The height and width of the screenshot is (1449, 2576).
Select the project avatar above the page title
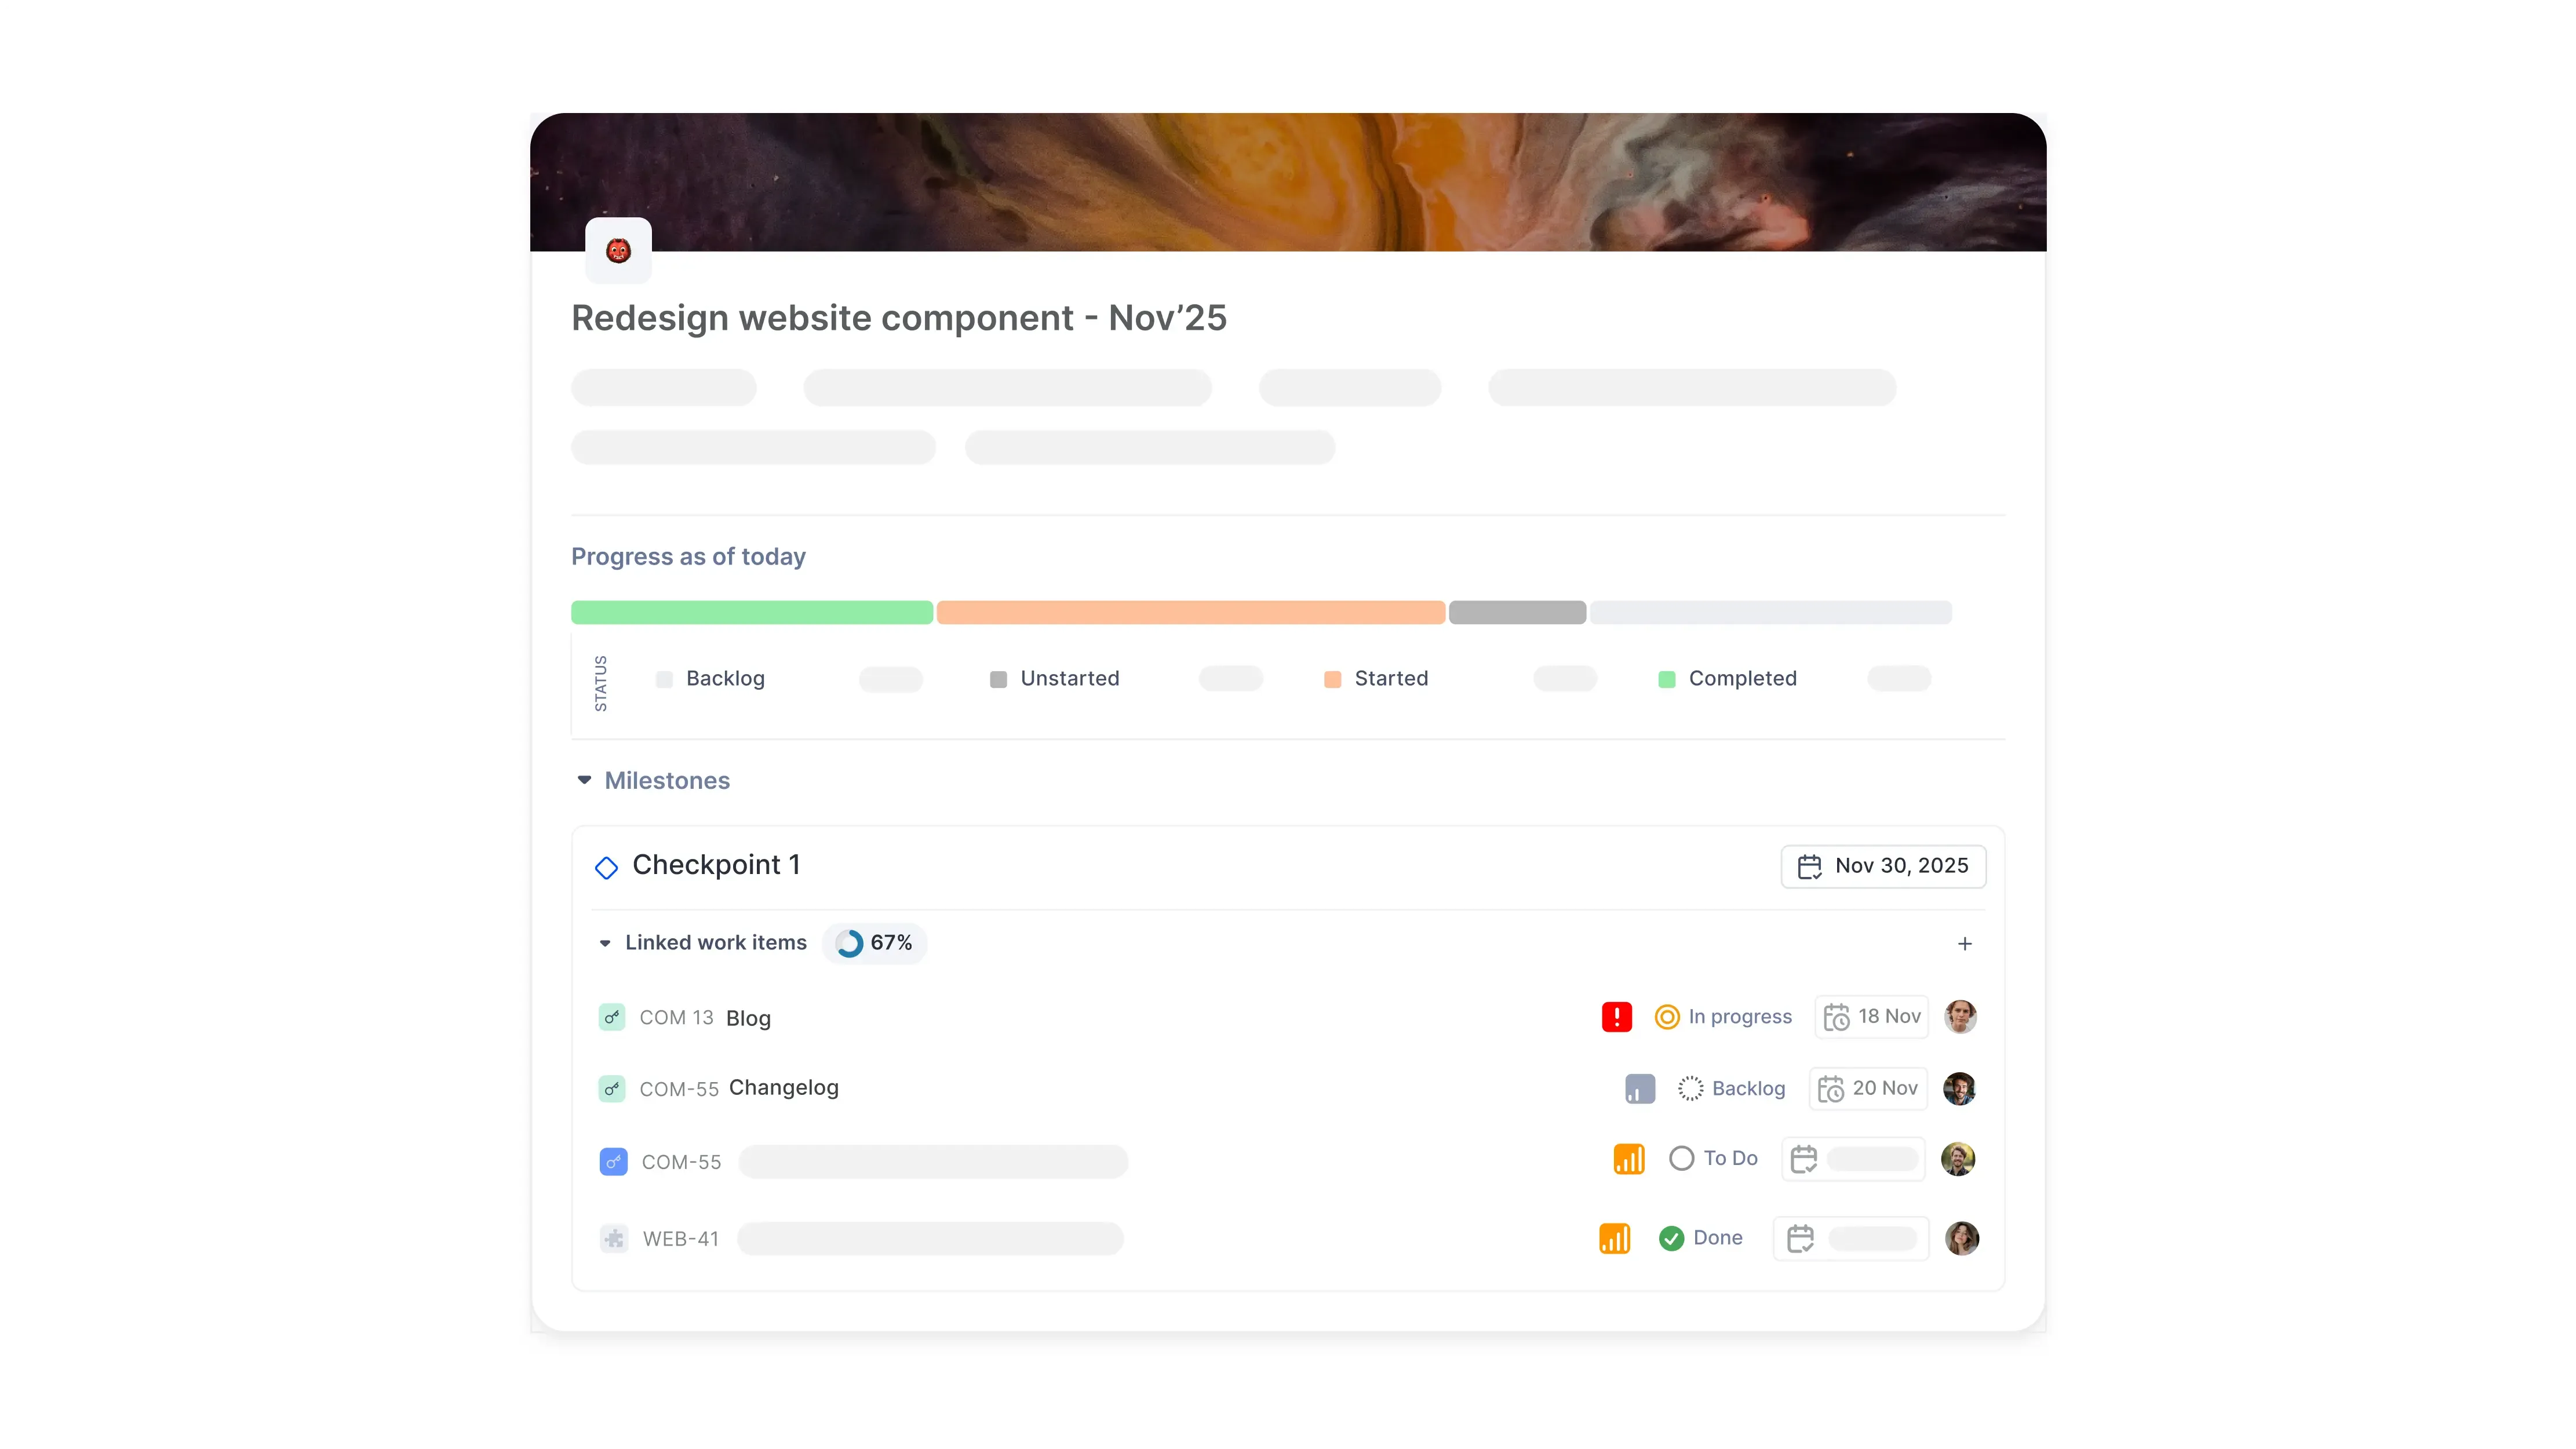click(618, 250)
